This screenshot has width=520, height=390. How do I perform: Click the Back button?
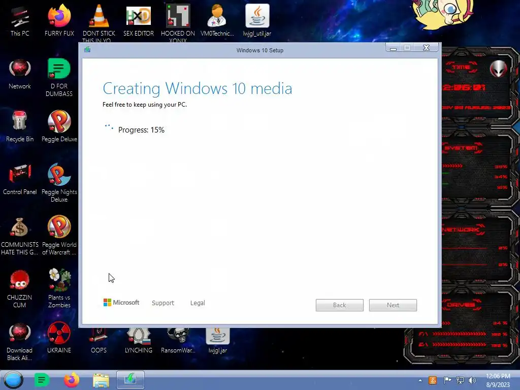(340, 305)
